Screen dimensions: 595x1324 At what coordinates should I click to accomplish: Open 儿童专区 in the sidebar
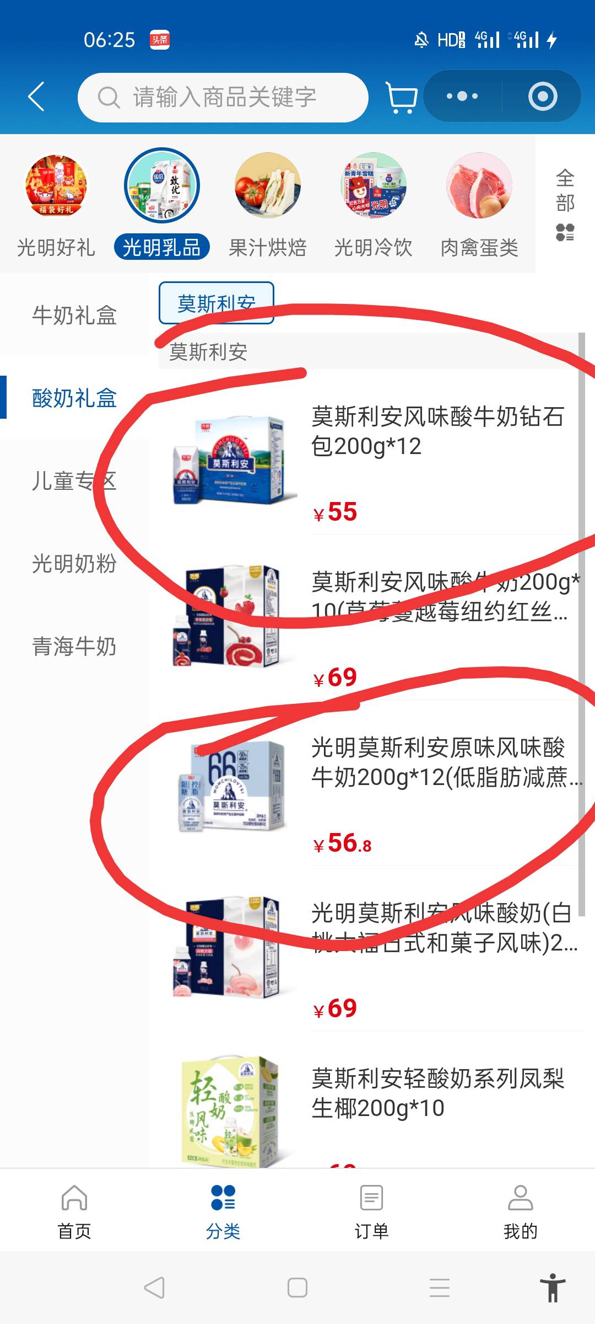coord(74,481)
